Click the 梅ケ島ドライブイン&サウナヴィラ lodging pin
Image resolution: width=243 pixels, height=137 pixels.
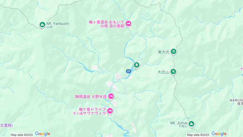(x=110, y=111)
